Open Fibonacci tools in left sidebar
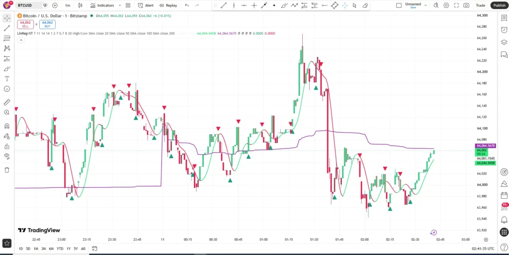 [x=7, y=38]
